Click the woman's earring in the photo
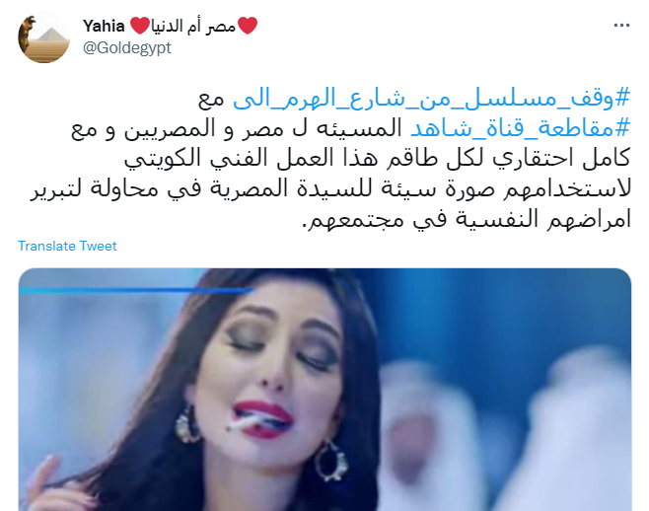 331,460
